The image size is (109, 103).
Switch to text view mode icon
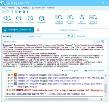point(98,42)
